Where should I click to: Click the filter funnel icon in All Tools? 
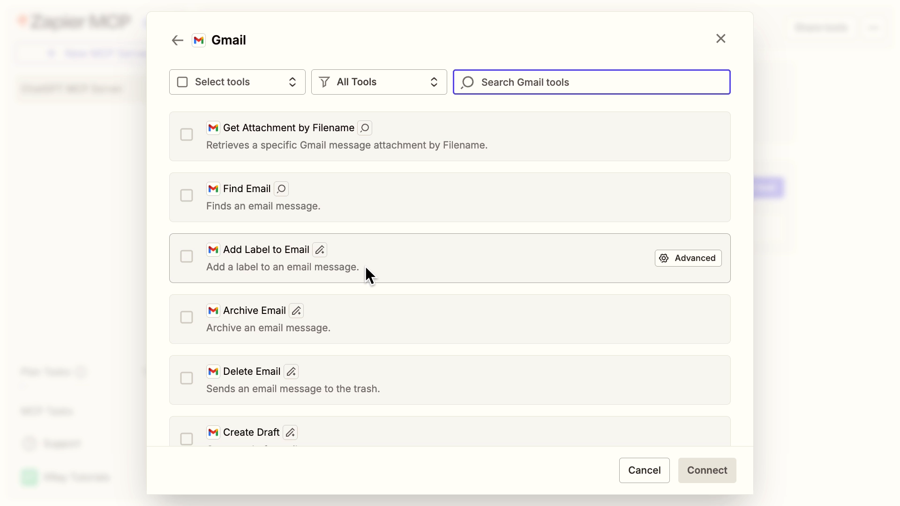[324, 82]
